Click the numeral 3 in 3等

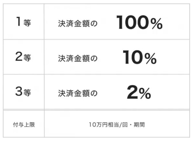point(19,91)
